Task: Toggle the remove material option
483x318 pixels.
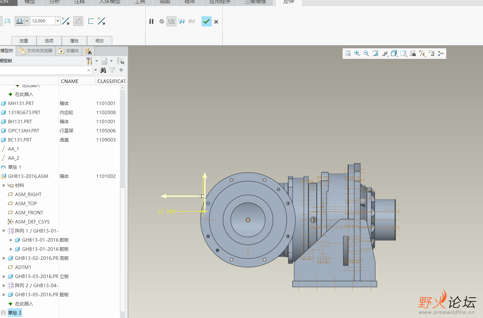Action: pos(78,21)
